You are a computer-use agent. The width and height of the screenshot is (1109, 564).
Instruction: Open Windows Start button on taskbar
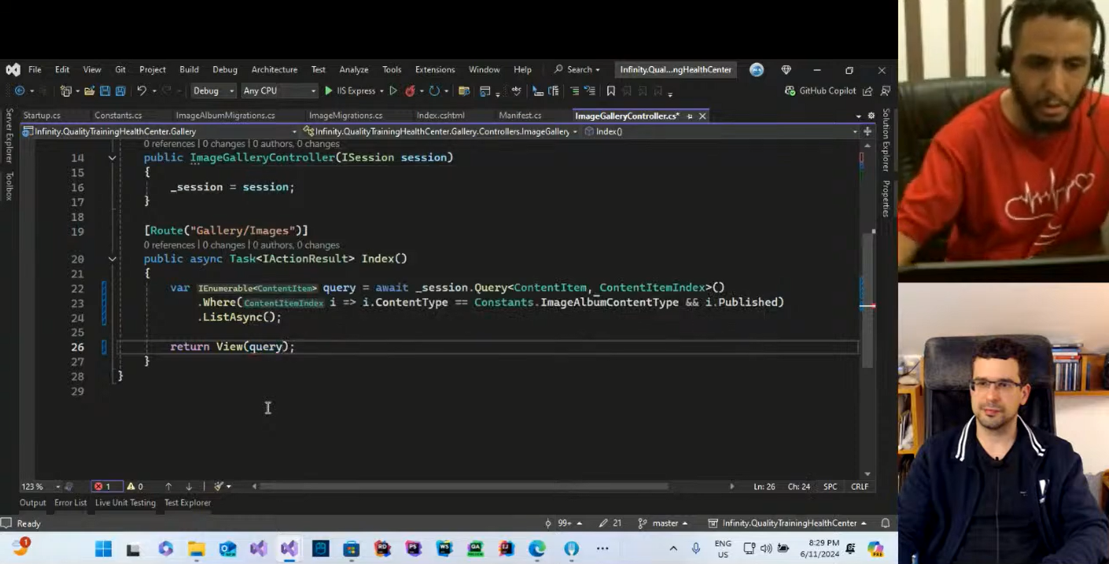pyautogui.click(x=103, y=548)
